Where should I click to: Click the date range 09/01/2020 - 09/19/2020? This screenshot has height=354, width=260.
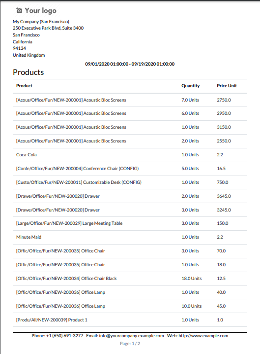tap(130, 64)
